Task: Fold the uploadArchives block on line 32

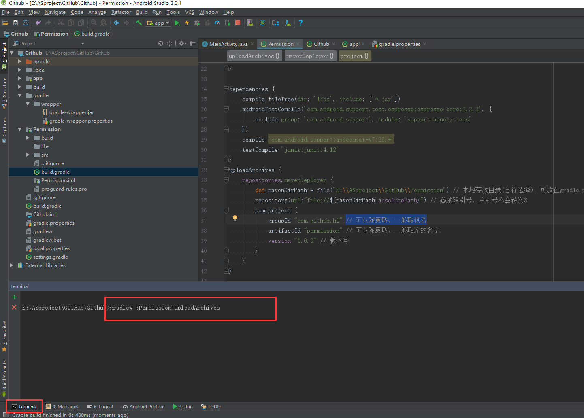Action: (x=226, y=170)
